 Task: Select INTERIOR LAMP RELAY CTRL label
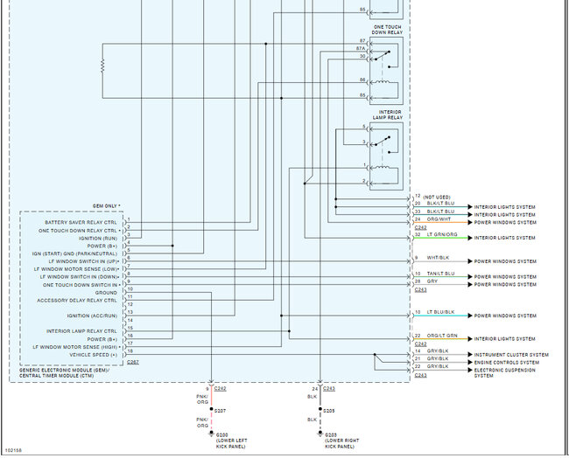[81, 331]
